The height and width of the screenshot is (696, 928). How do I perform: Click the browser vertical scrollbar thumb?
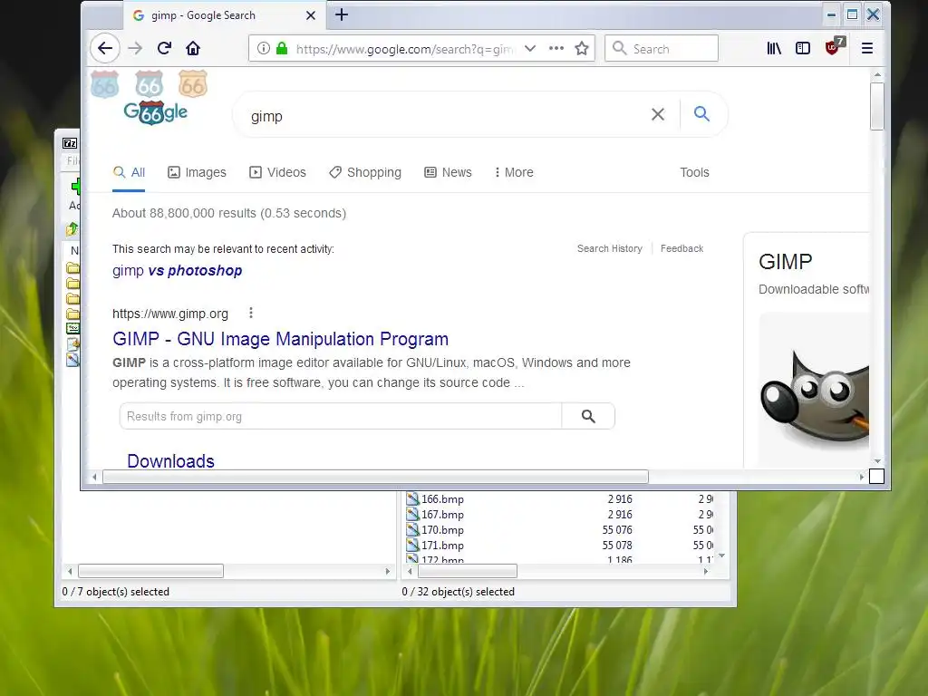[x=877, y=106]
